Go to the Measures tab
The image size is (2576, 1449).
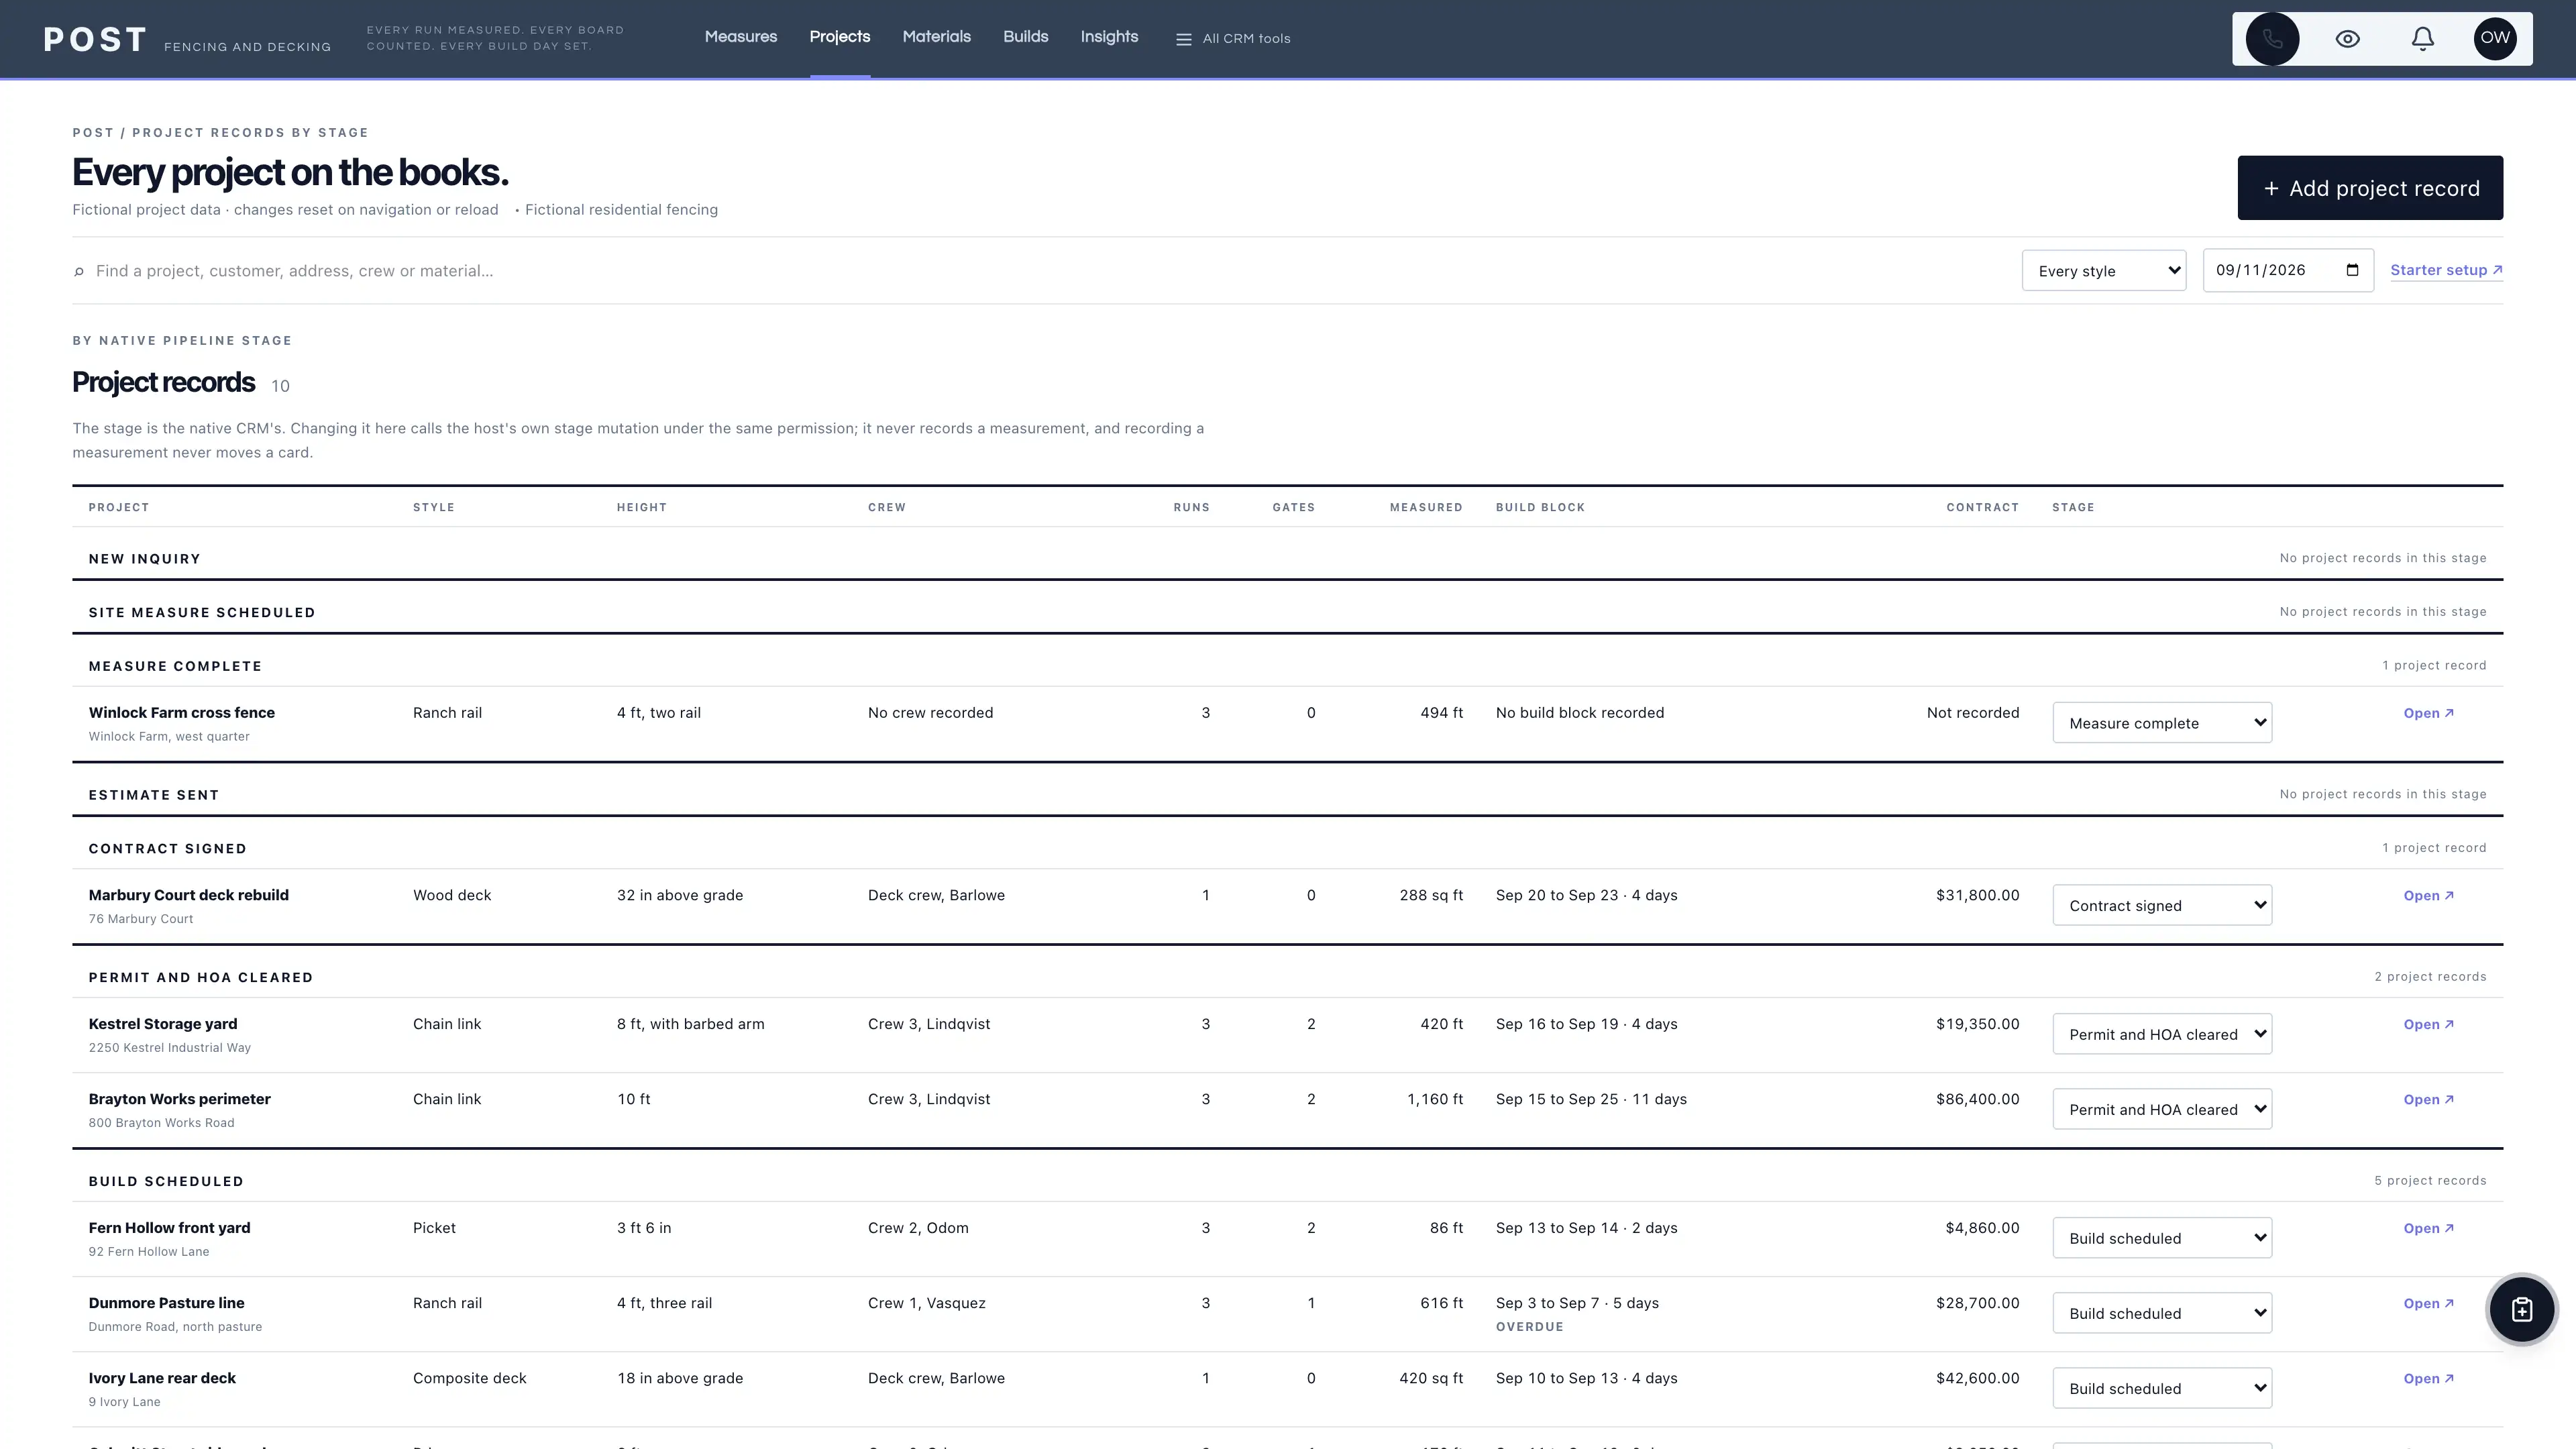click(x=741, y=37)
